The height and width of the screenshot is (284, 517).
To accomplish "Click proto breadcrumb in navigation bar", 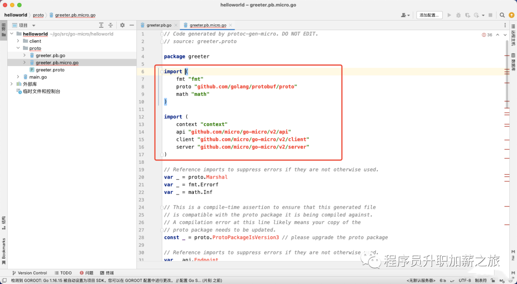I will [38, 15].
